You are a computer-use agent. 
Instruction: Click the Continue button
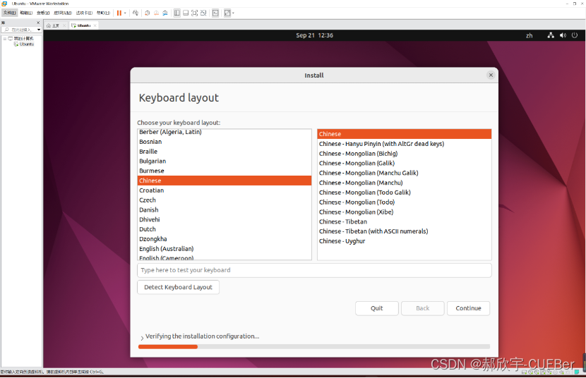coord(468,308)
